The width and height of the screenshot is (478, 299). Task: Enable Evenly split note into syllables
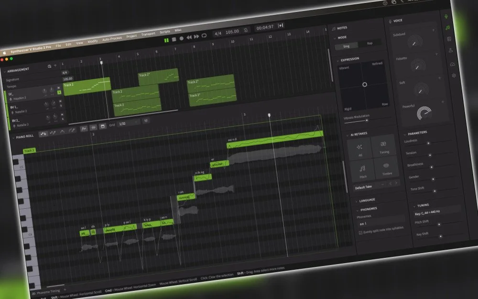click(x=361, y=232)
